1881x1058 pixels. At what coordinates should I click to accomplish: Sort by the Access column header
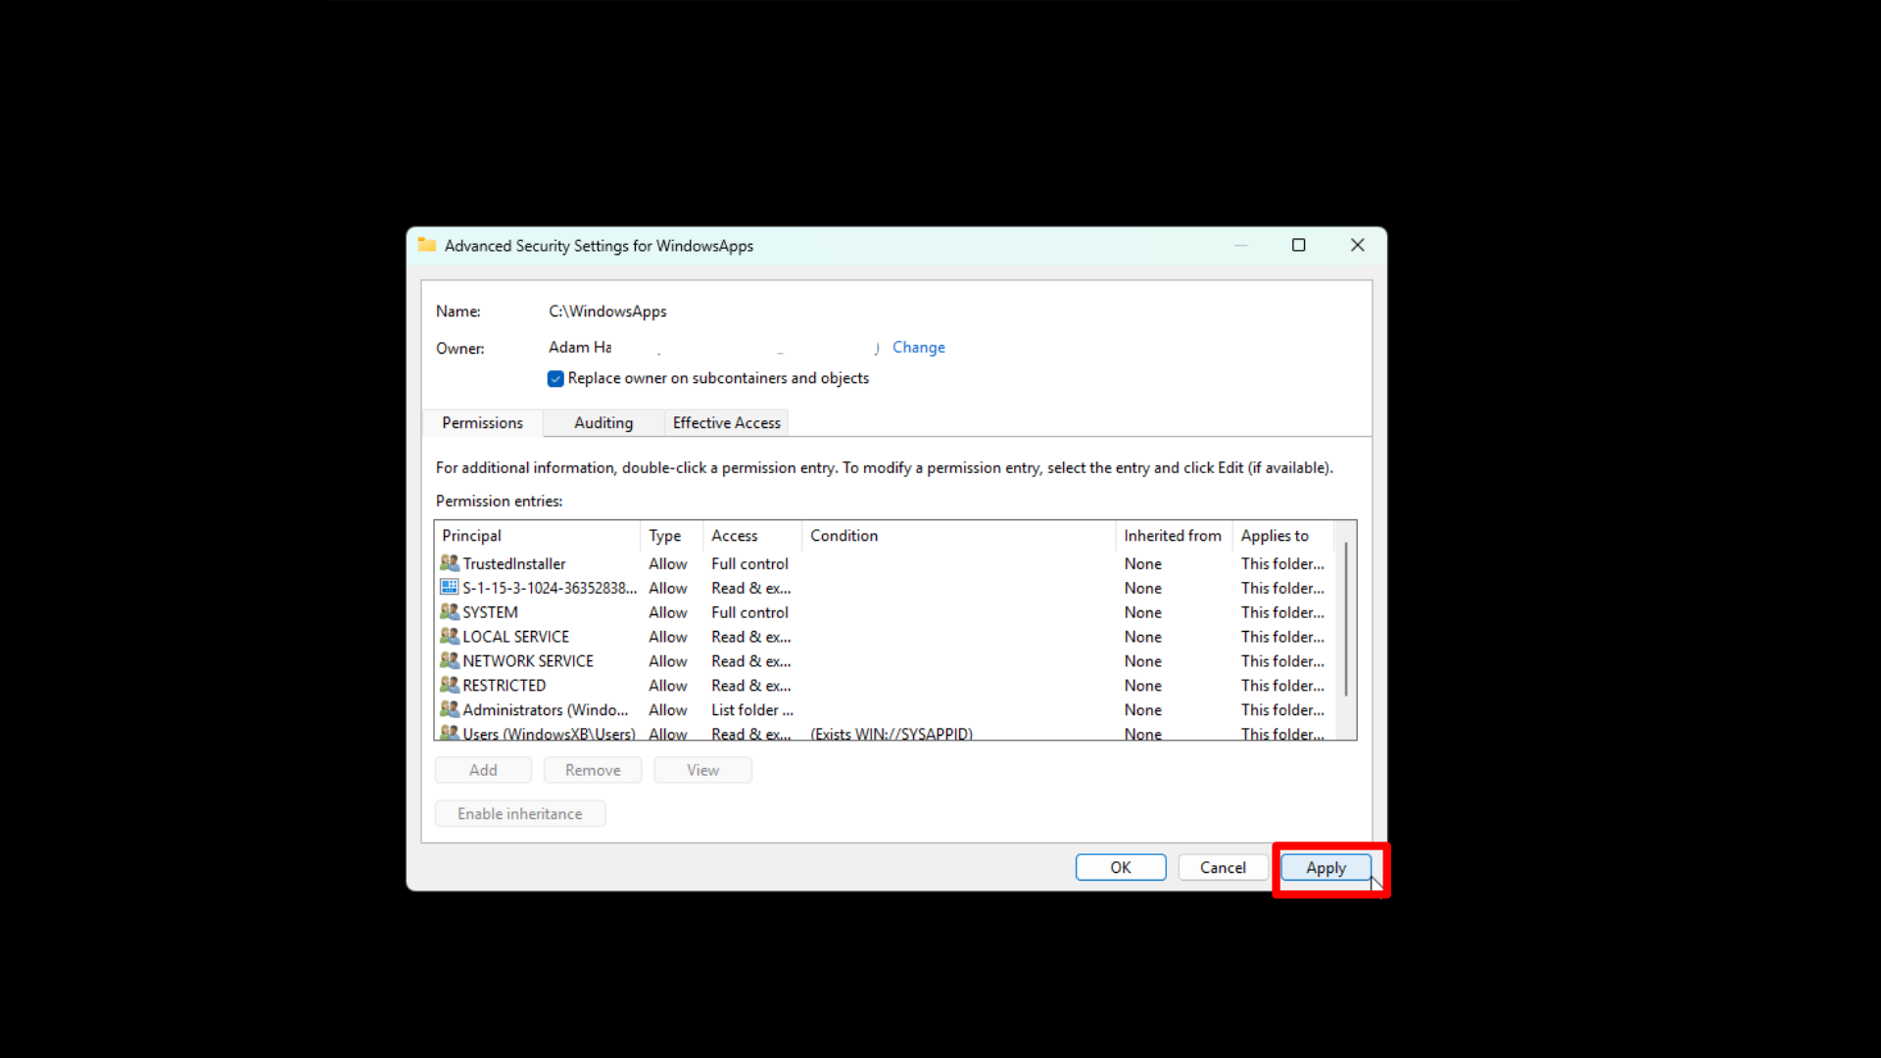734,535
